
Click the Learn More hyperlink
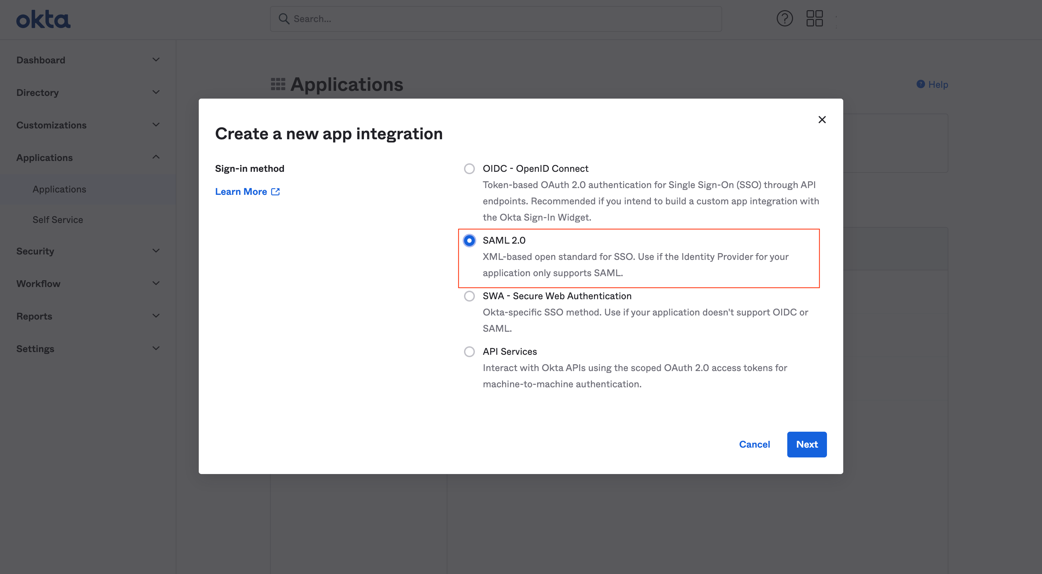[x=248, y=191]
